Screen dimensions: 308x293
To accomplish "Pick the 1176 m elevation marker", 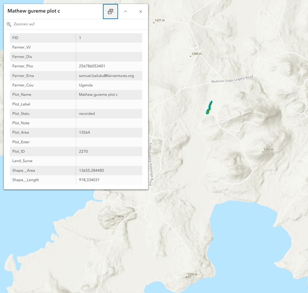I will 186,276.
